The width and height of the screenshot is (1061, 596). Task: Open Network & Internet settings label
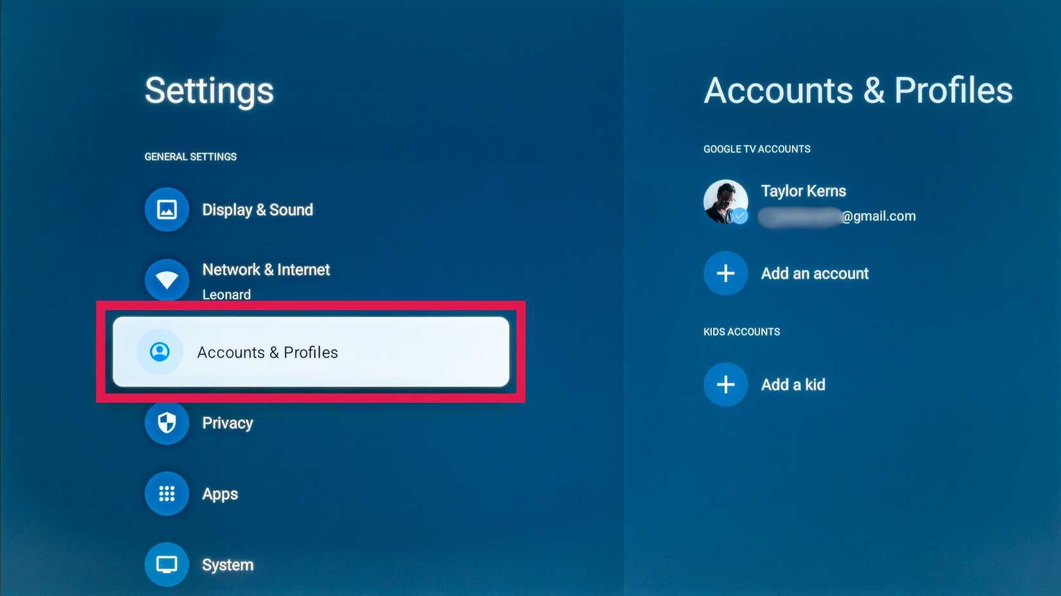pyautogui.click(x=266, y=270)
